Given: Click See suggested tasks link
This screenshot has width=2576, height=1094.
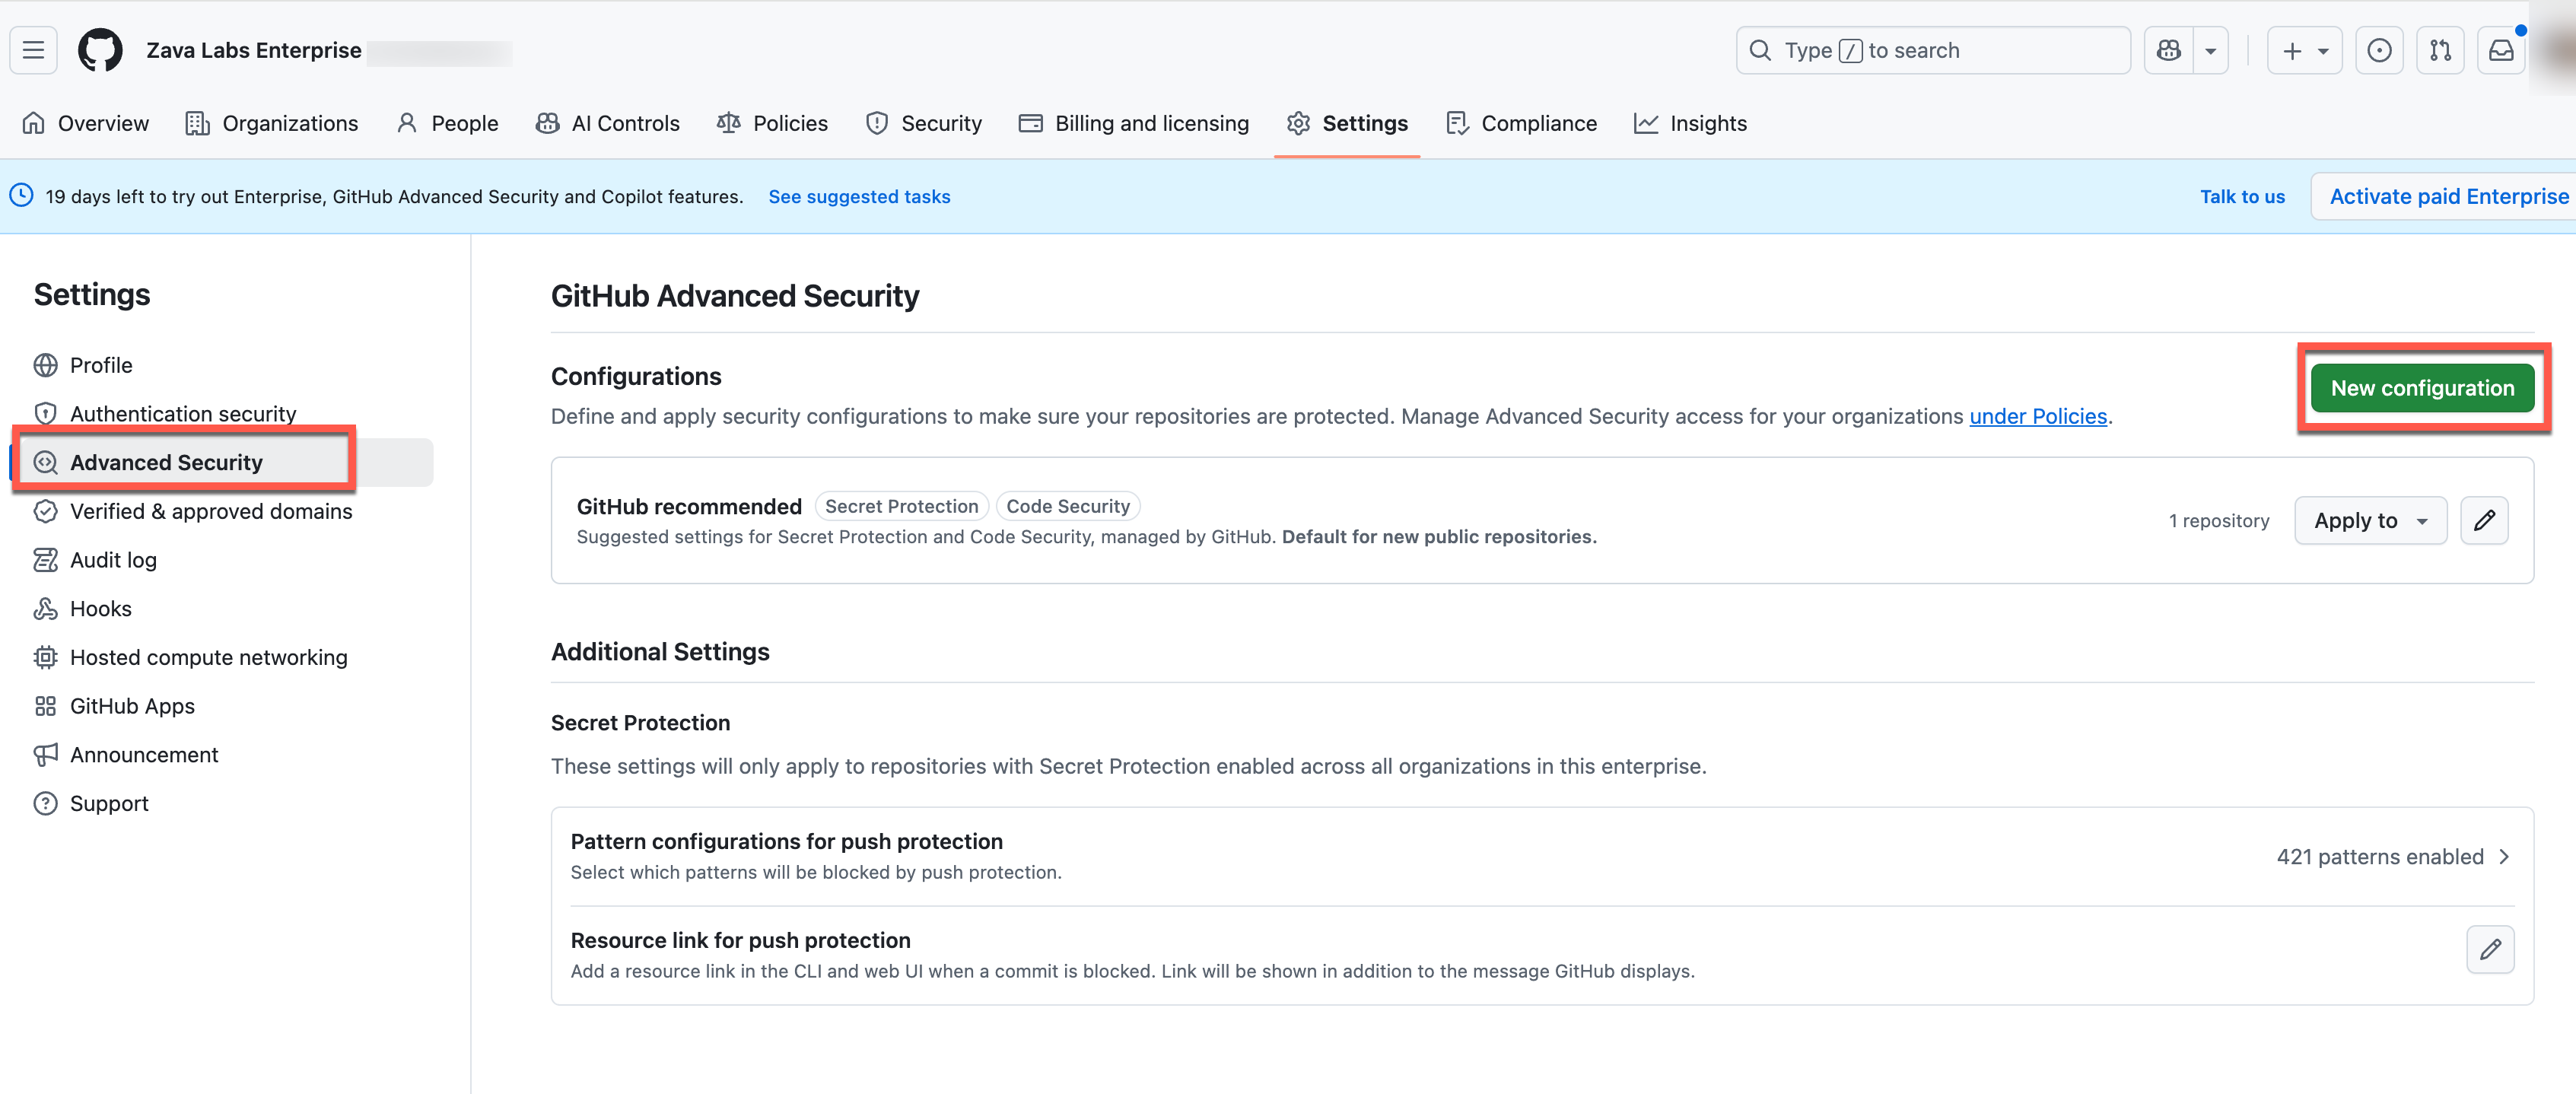Looking at the screenshot, I should [x=859, y=197].
